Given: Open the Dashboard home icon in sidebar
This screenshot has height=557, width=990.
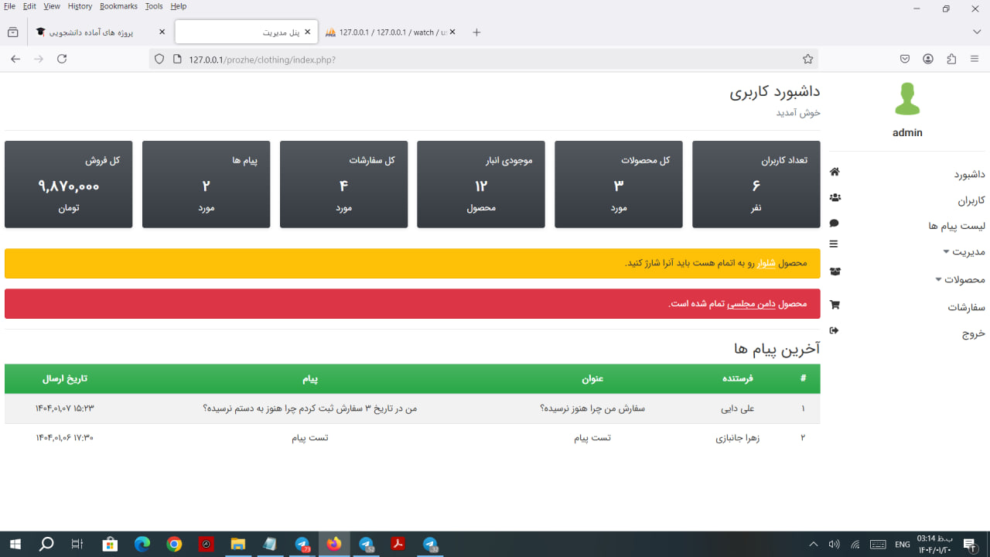Looking at the screenshot, I should [x=834, y=172].
